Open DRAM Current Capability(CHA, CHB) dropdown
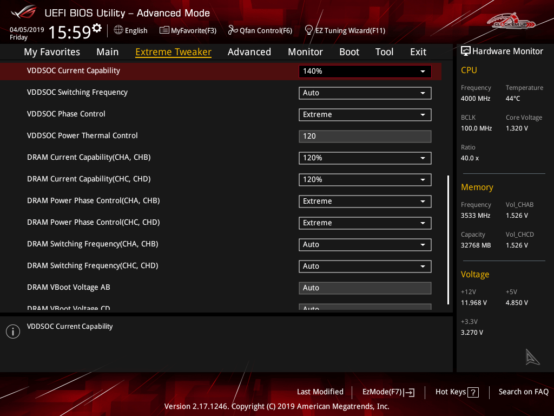 point(365,158)
